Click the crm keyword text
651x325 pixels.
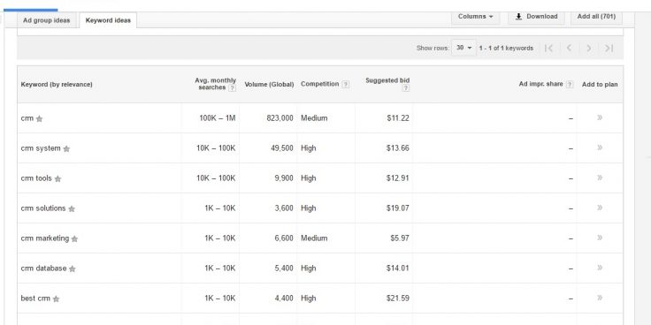pos(27,118)
